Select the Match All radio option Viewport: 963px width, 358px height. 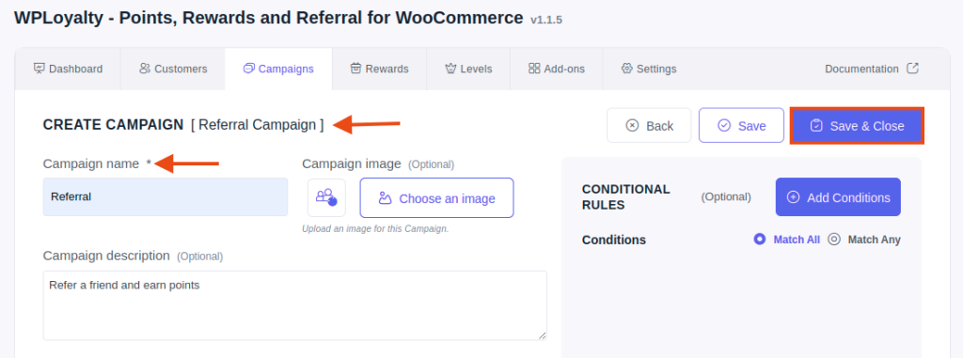point(760,240)
